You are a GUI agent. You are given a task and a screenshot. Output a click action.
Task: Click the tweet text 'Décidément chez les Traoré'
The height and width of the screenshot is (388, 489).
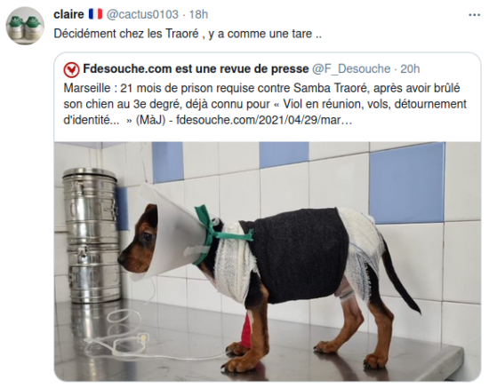coord(126,34)
